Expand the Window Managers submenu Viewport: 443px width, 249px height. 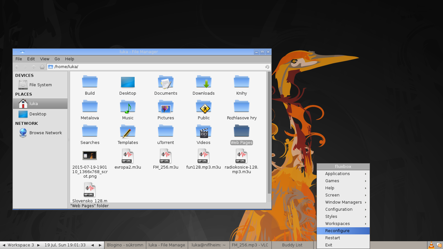point(343,202)
